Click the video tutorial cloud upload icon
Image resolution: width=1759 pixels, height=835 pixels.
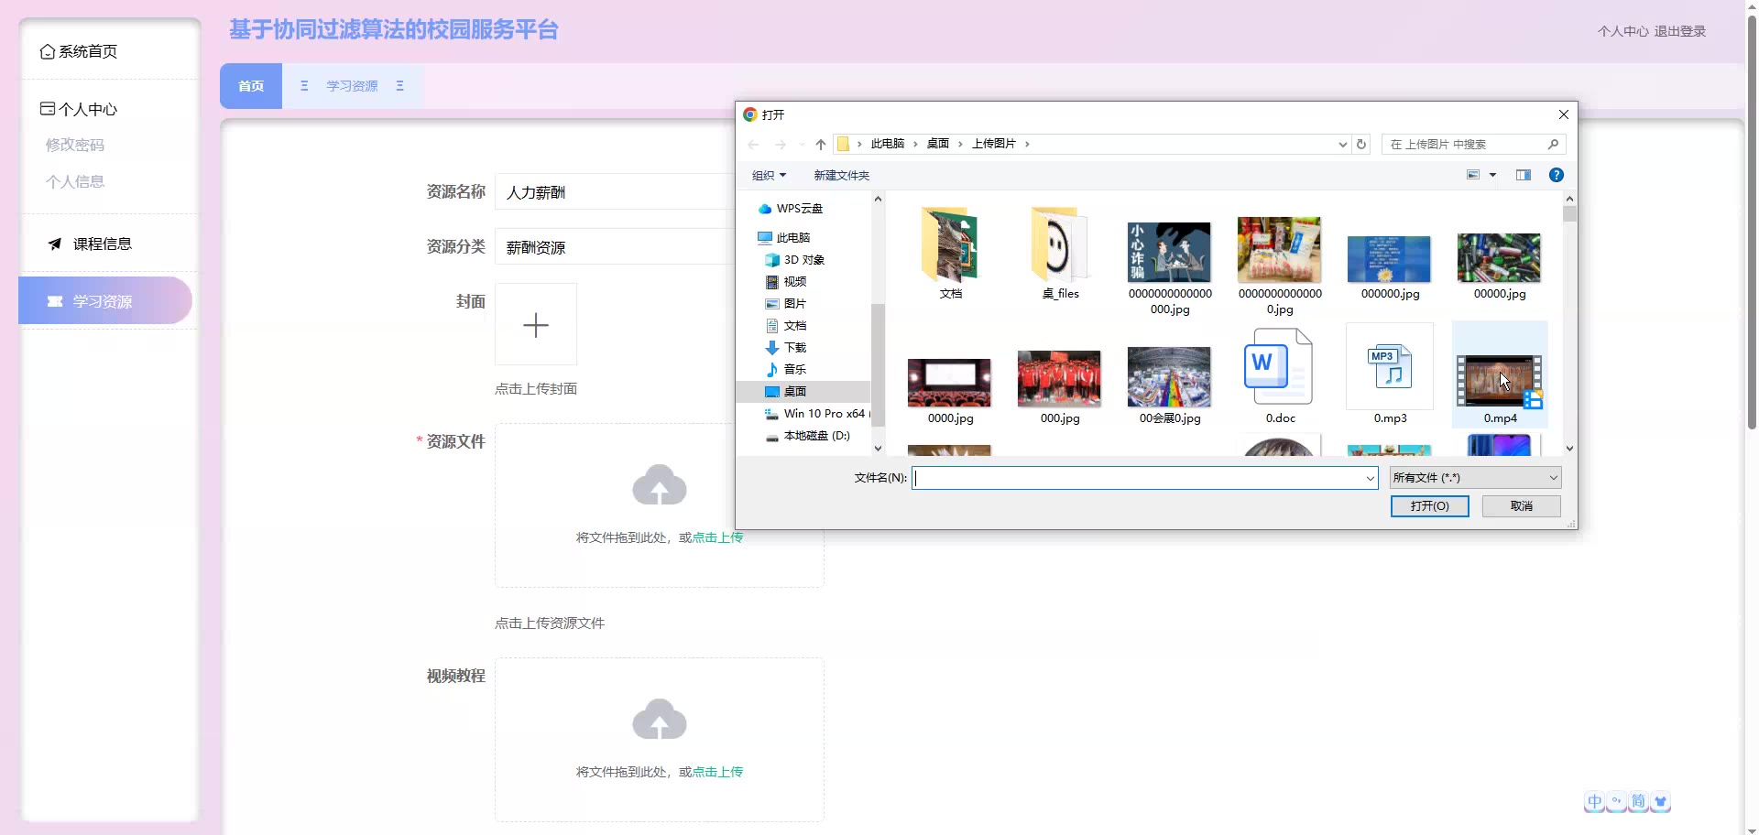point(659,720)
